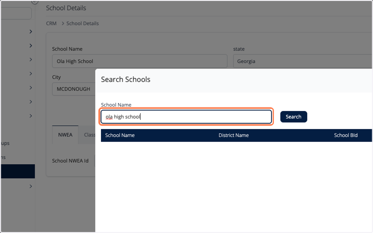Viewport: 373px width, 233px height.
Task: Sort by the School Name column header
Action: 120,135
